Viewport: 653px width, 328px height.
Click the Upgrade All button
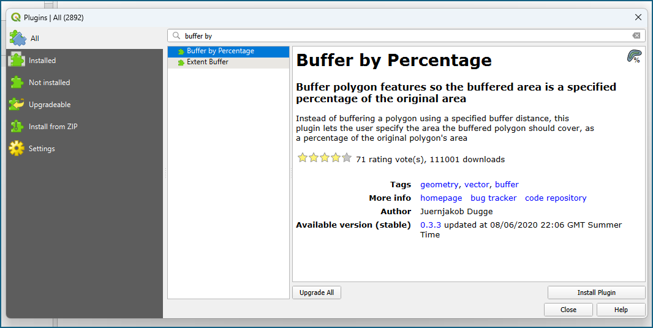[x=317, y=293]
